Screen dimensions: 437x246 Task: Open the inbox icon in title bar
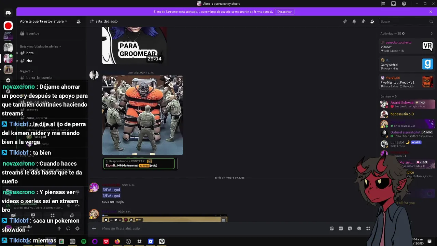click(394, 4)
